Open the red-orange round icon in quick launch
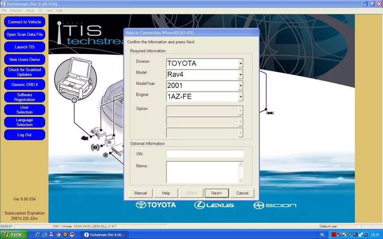The height and width of the screenshot is (239, 383). 72,235
